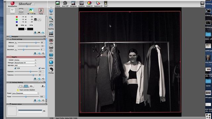Undock the Navigator panel
This screenshot has height=119, width=212.
[x=44, y=37]
